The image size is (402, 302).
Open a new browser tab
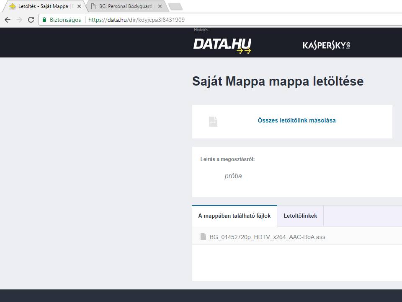pyautogui.click(x=175, y=6)
